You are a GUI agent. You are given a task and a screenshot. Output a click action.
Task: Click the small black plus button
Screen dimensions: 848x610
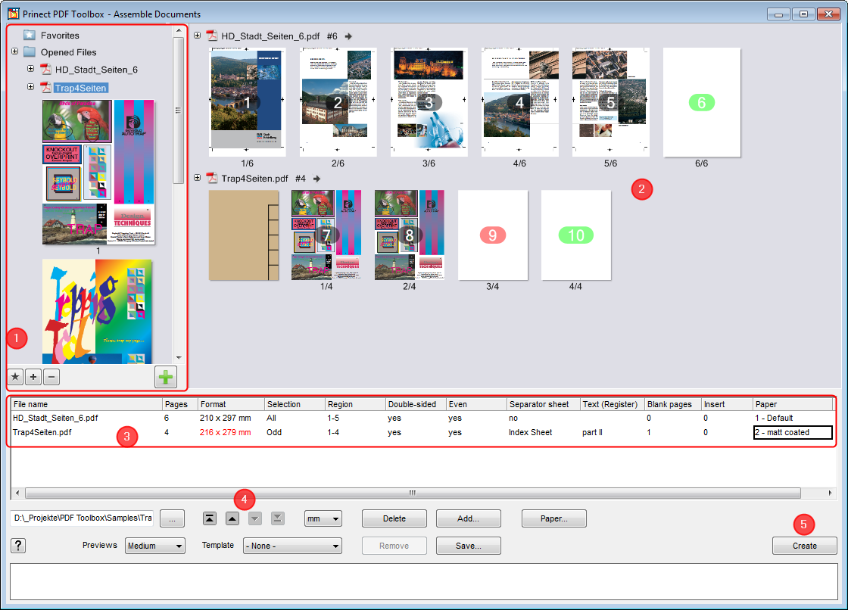33,376
